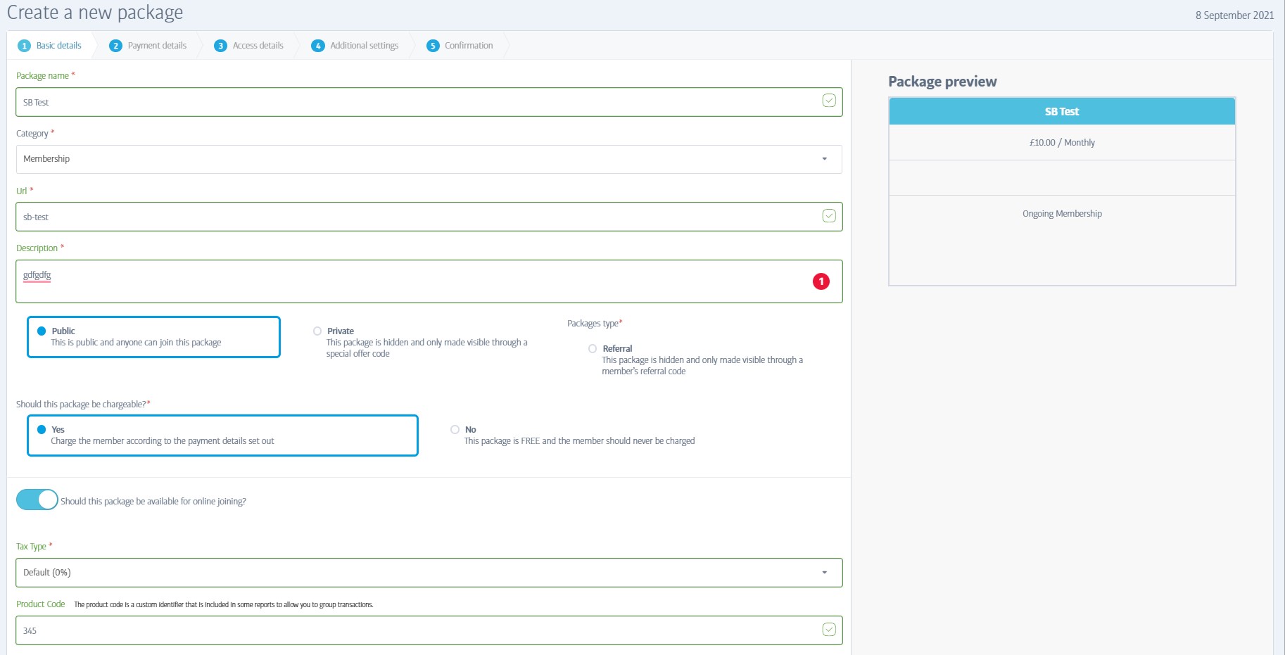
Task: Click the red error badge in Description
Action: [x=821, y=281]
